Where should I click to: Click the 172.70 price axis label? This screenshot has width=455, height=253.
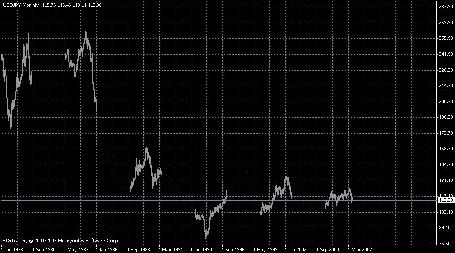pyautogui.click(x=446, y=133)
